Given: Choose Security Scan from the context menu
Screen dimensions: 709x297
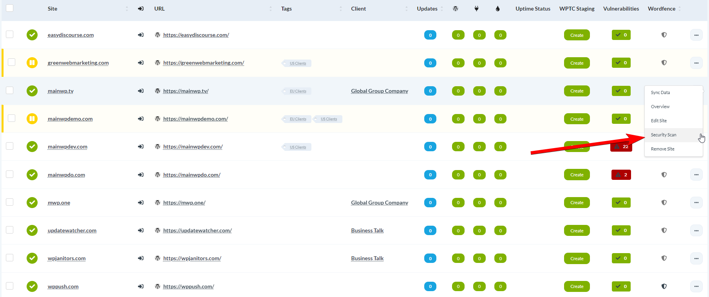Looking at the screenshot, I should click(x=673, y=135).
